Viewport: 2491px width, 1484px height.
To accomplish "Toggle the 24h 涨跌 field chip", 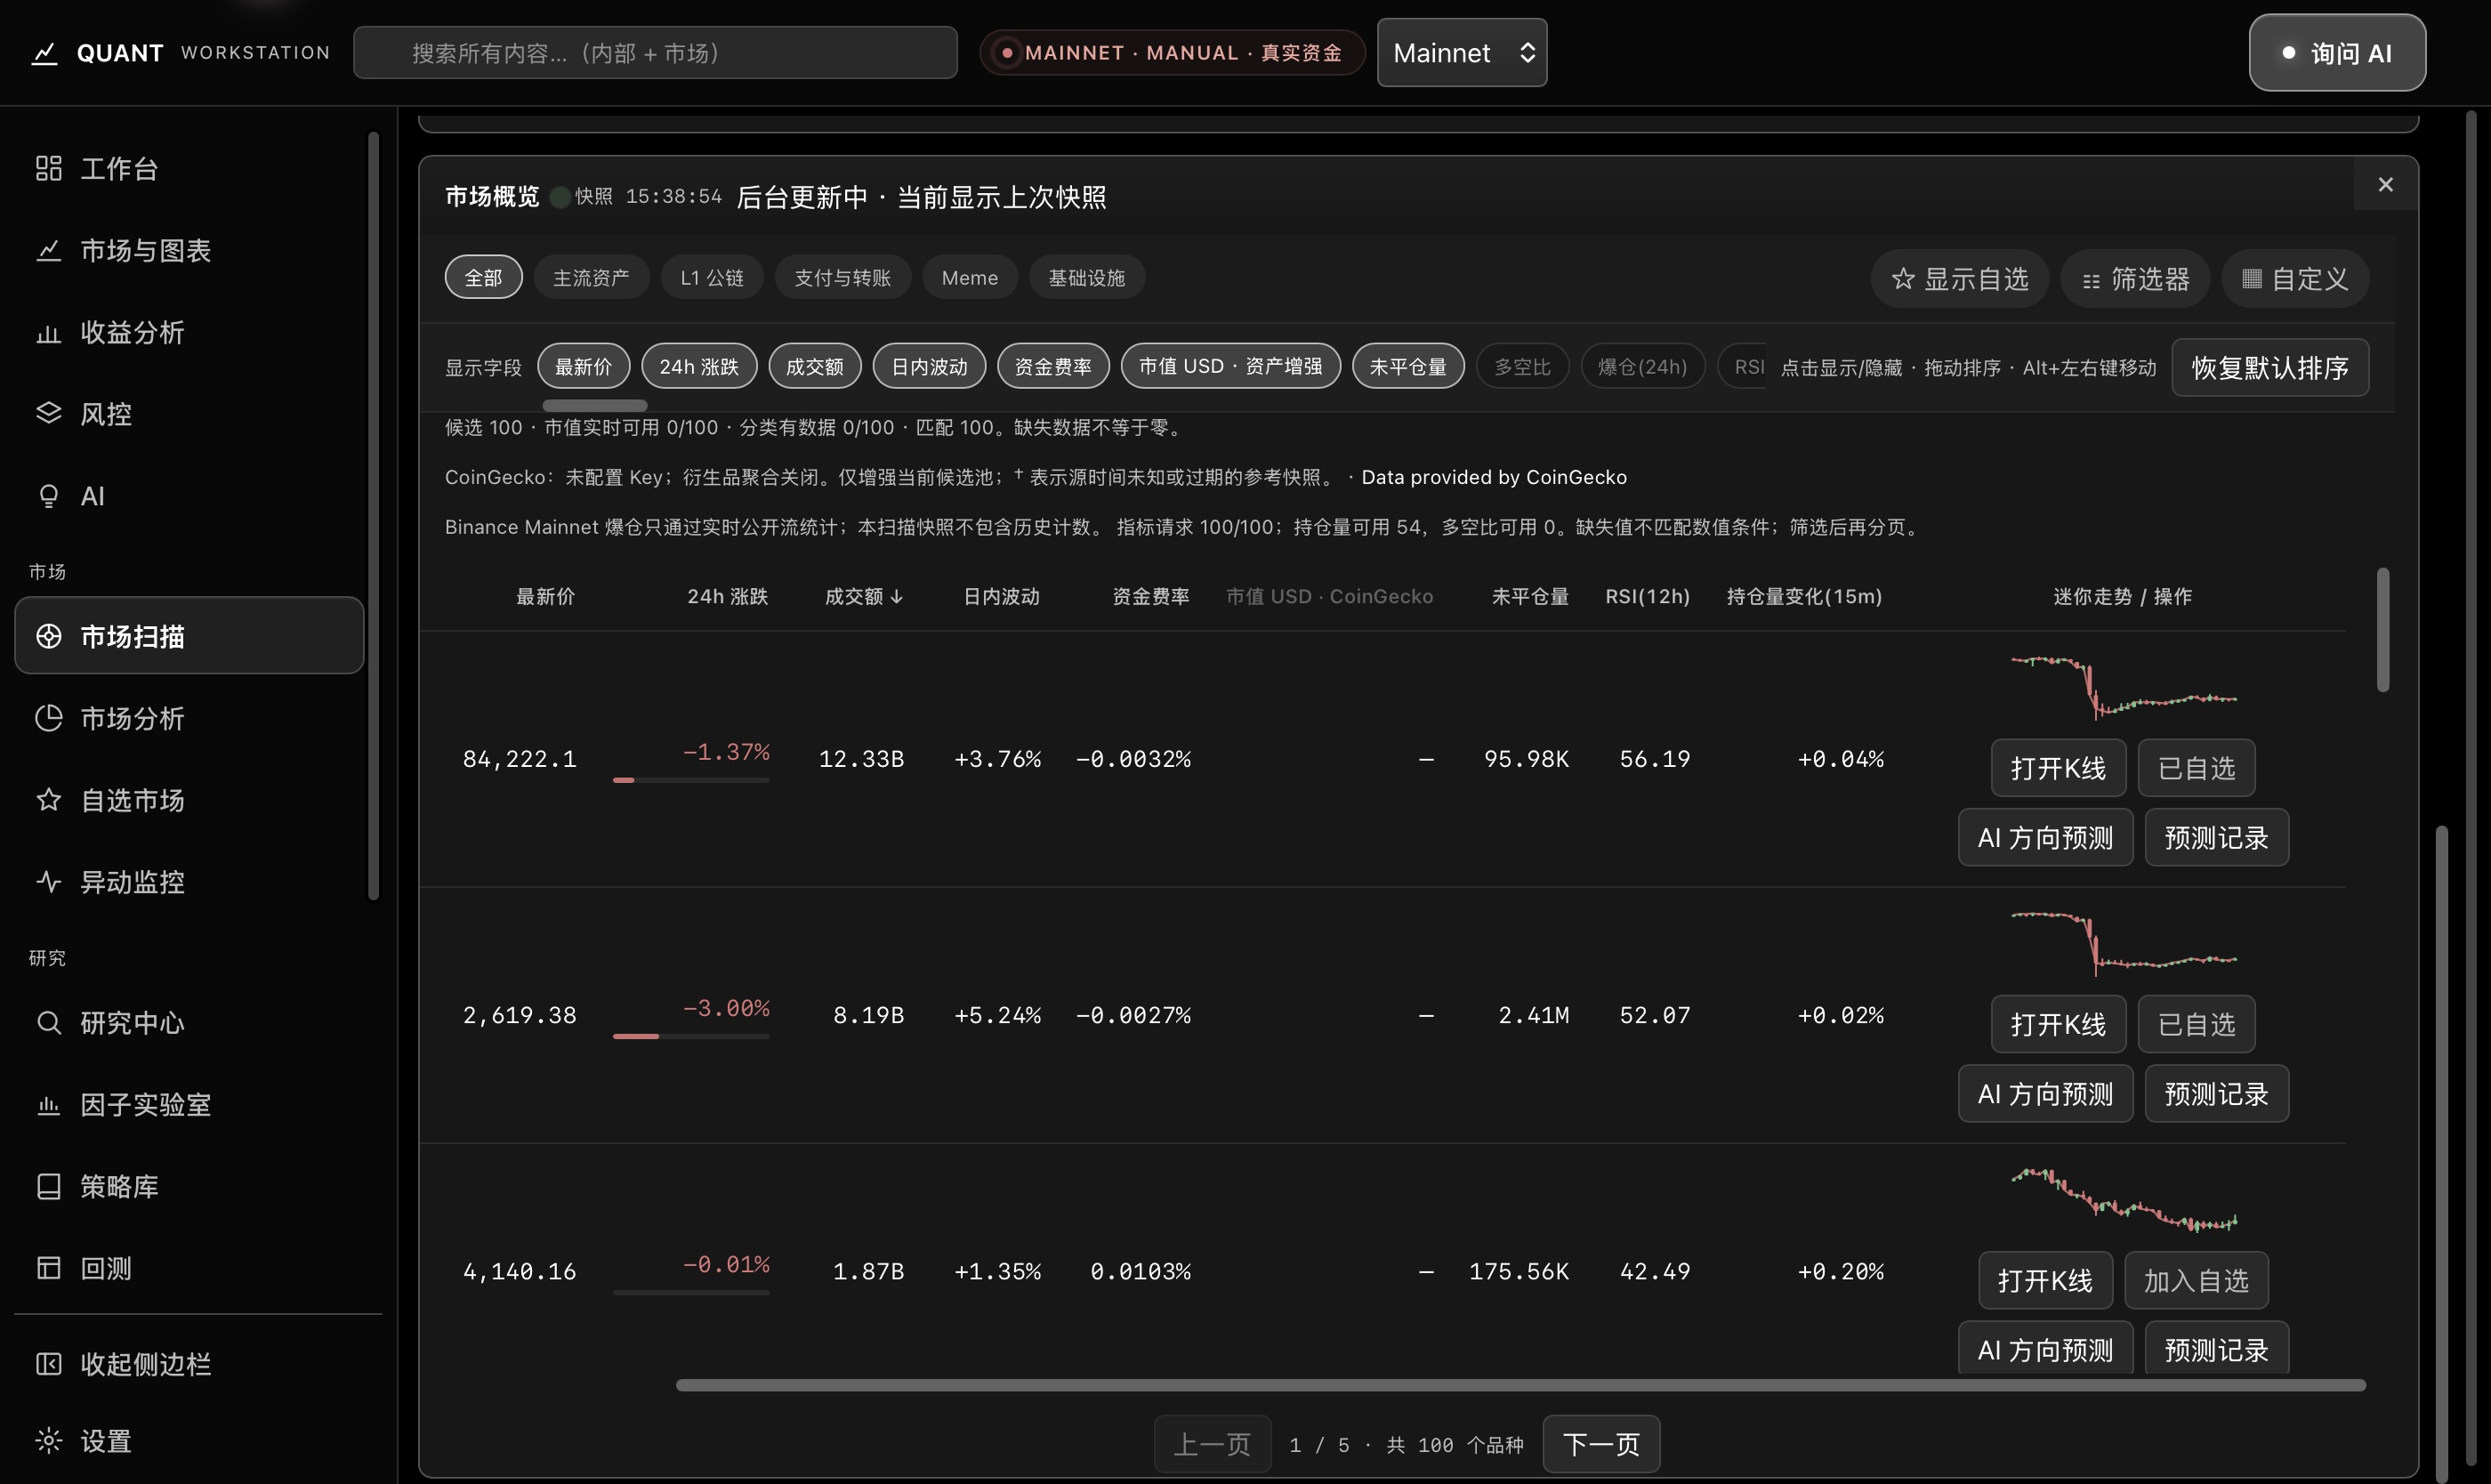I will tap(699, 366).
